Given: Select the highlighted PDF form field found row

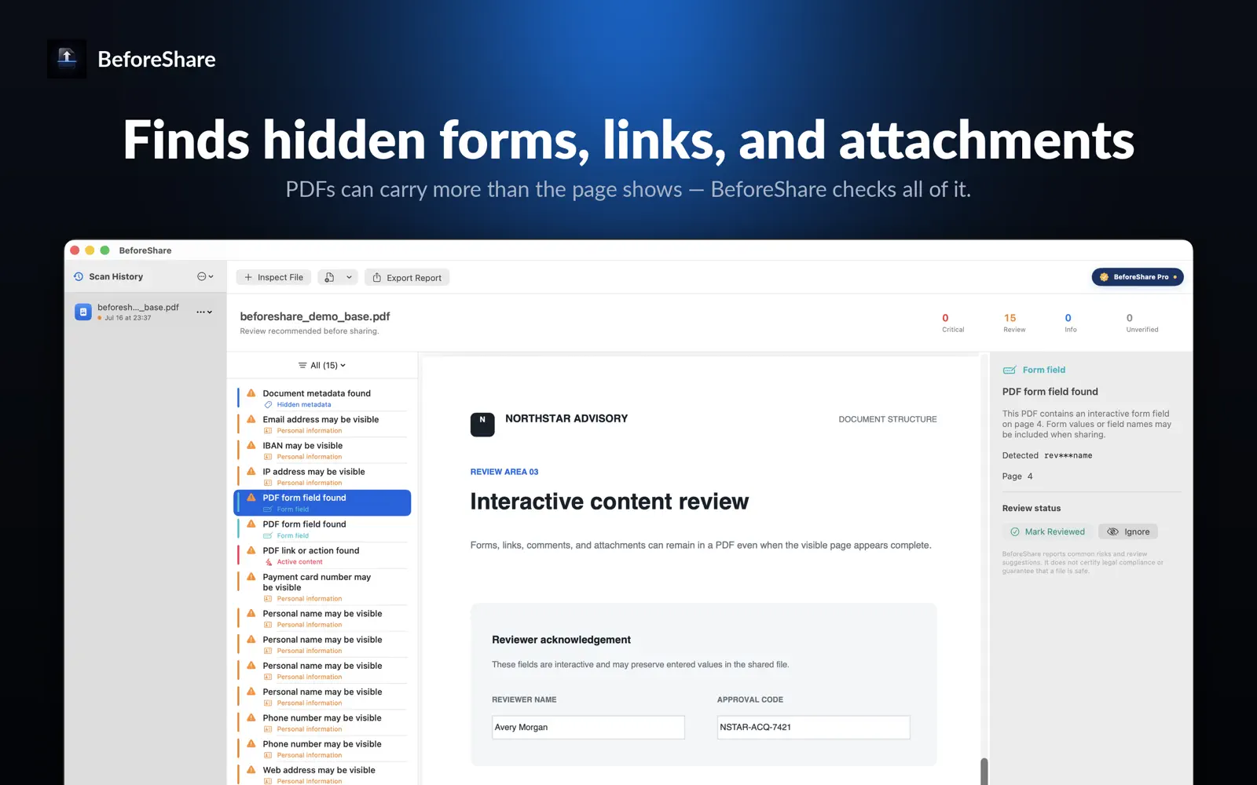Looking at the screenshot, I should [x=323, y=502].
